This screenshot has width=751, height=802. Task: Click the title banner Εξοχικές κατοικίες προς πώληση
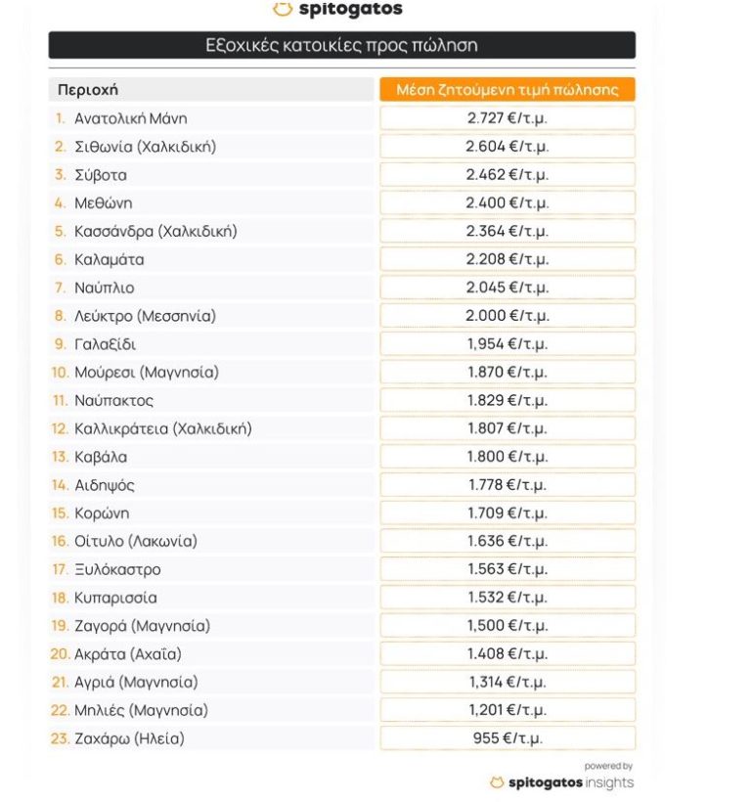(x=341, y=45)
